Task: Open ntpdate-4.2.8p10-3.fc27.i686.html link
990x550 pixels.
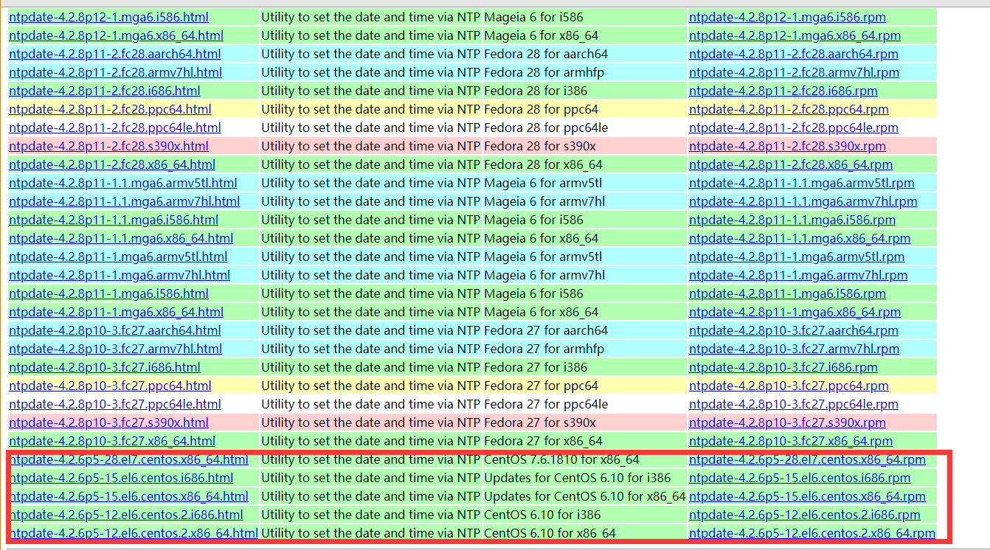Action: pyautogui.click(x=104, y=367)
